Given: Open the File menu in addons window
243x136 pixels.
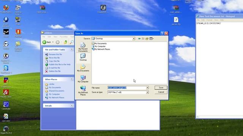Looking at the screenshot, I should 44,37.
